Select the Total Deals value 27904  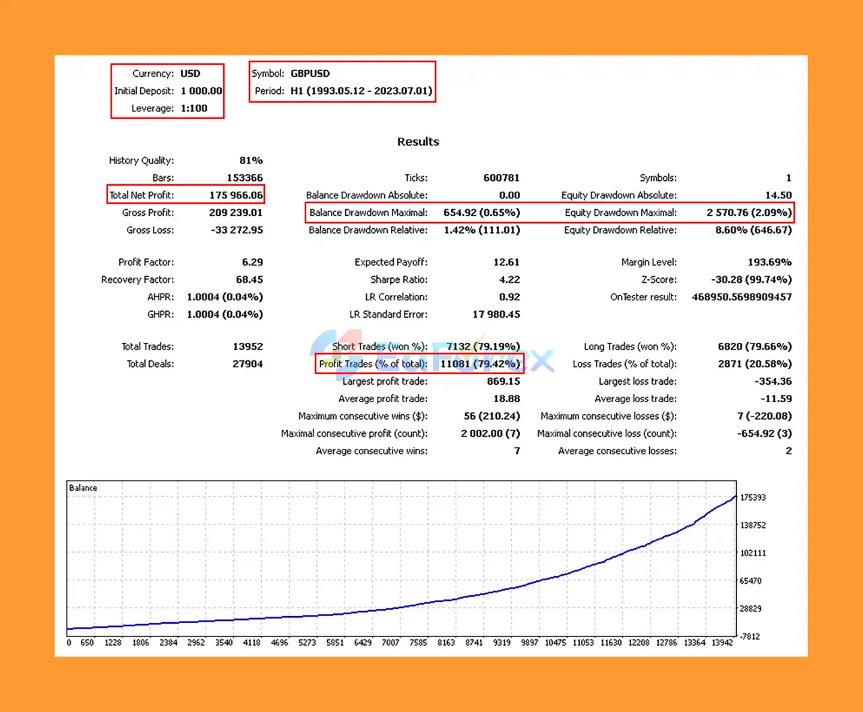(248, 364)
